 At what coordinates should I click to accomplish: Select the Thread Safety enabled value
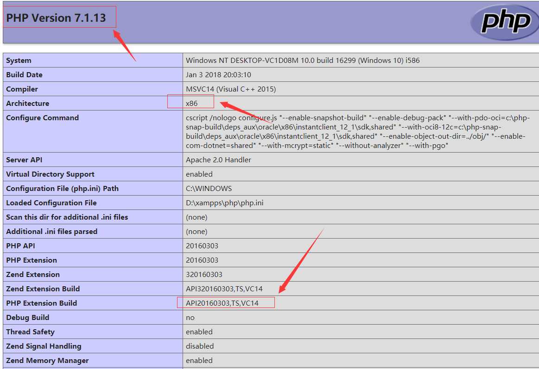(199, 332)
